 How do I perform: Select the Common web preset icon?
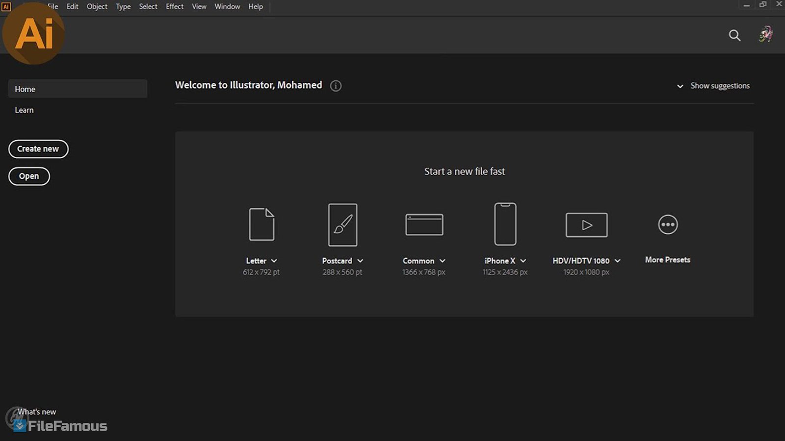click(424, 224)
